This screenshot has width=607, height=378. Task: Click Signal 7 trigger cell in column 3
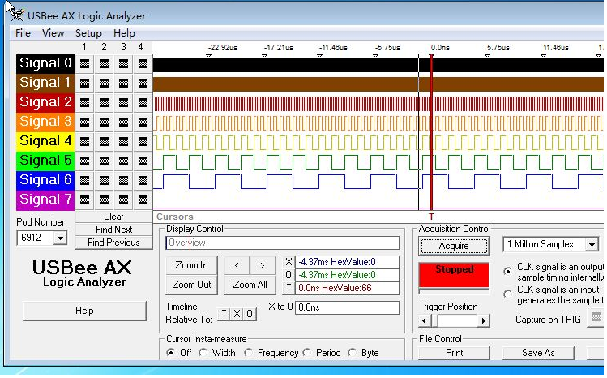tap(123, 200)
